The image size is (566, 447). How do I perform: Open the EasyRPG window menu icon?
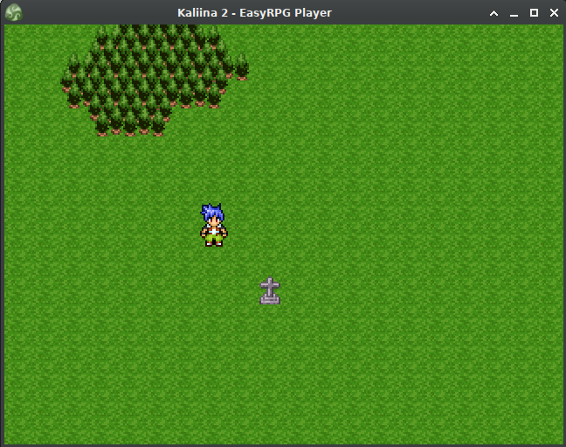click(14, 12)
